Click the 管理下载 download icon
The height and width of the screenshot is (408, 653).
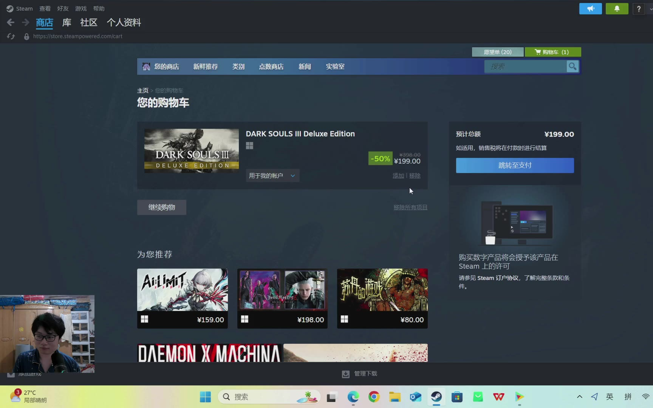pos(345,374)
